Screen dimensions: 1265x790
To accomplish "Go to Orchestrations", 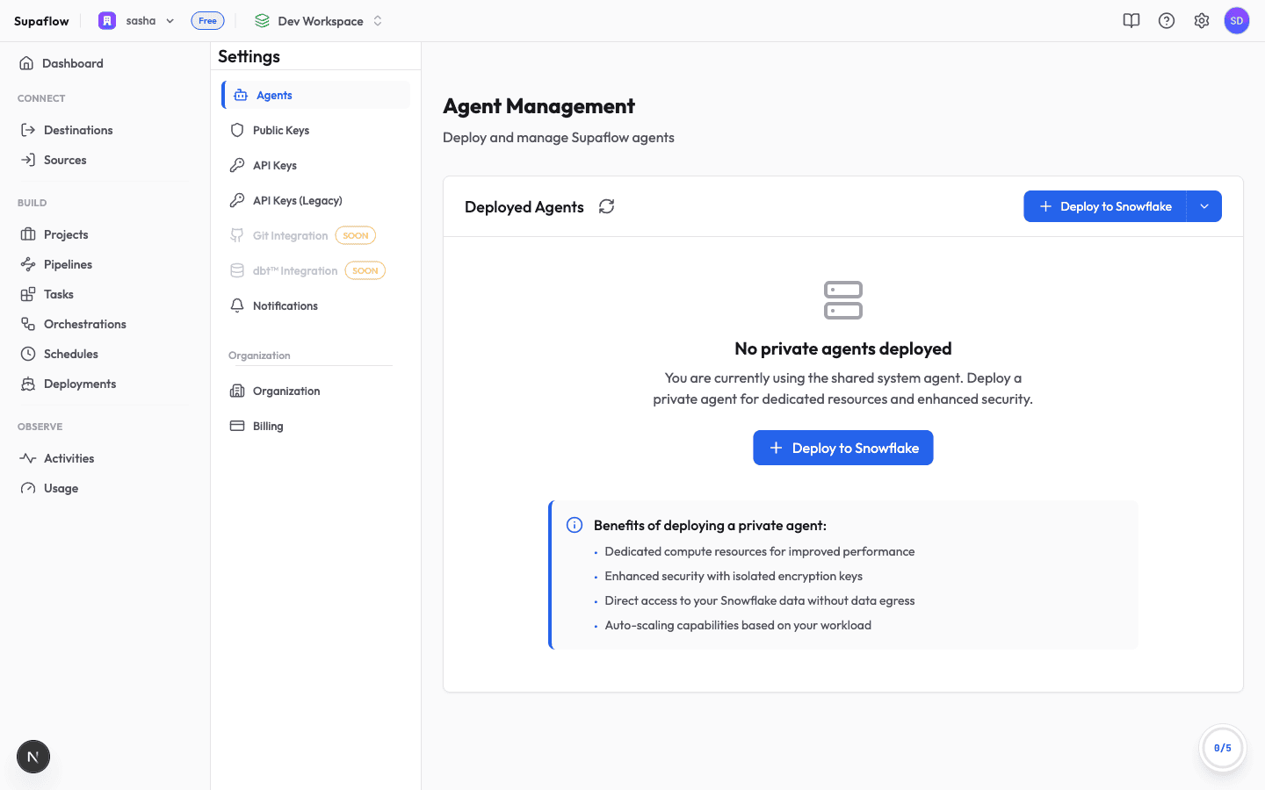I will click(105, 324).
